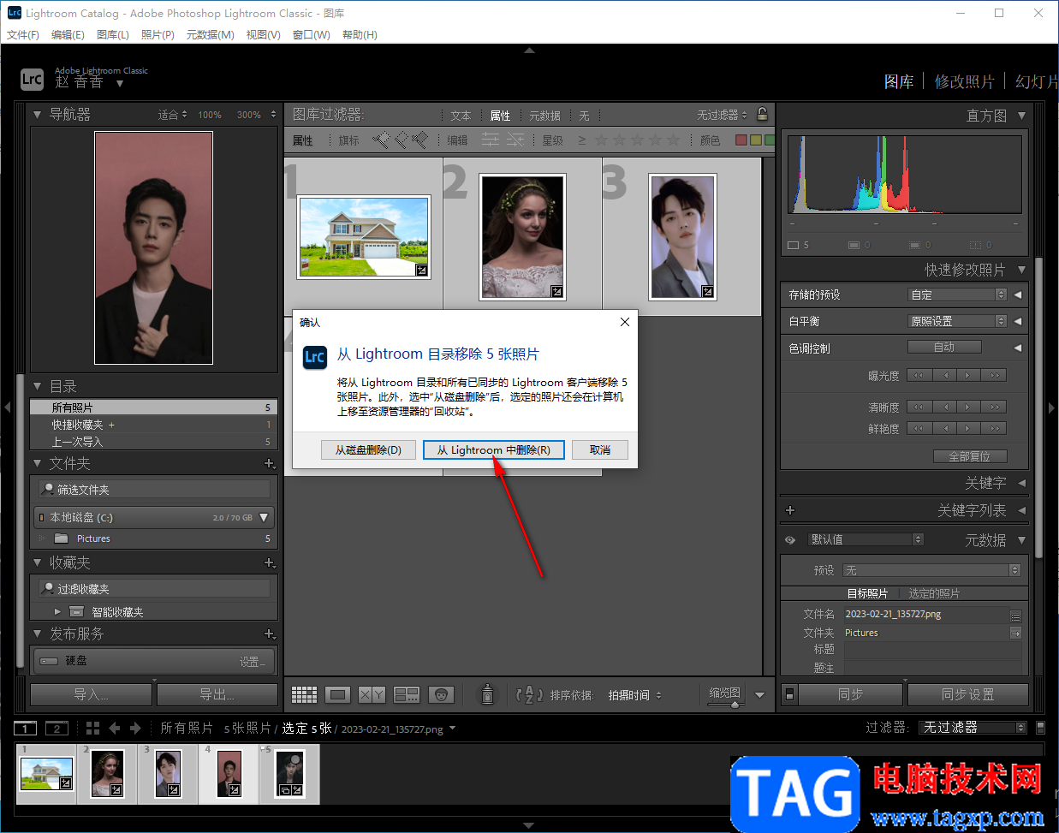
Task: Click the filter lock icon
Action: point(762,114)
